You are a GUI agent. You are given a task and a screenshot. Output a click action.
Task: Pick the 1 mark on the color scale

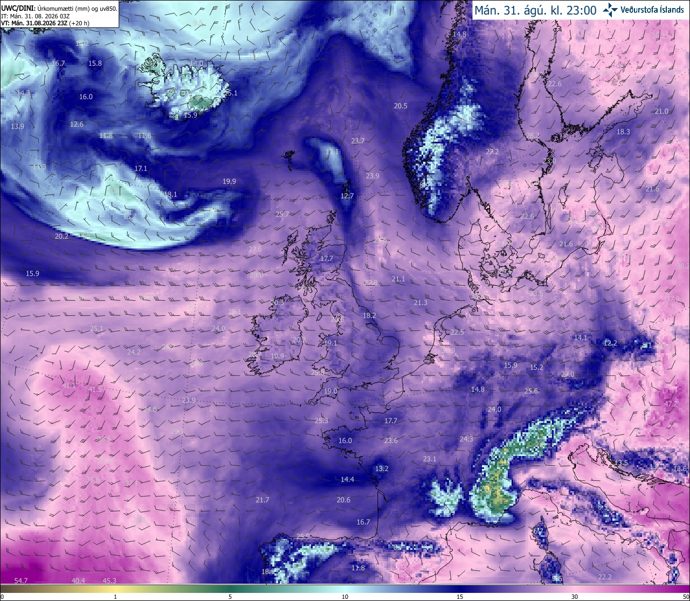tap(115, 597)
